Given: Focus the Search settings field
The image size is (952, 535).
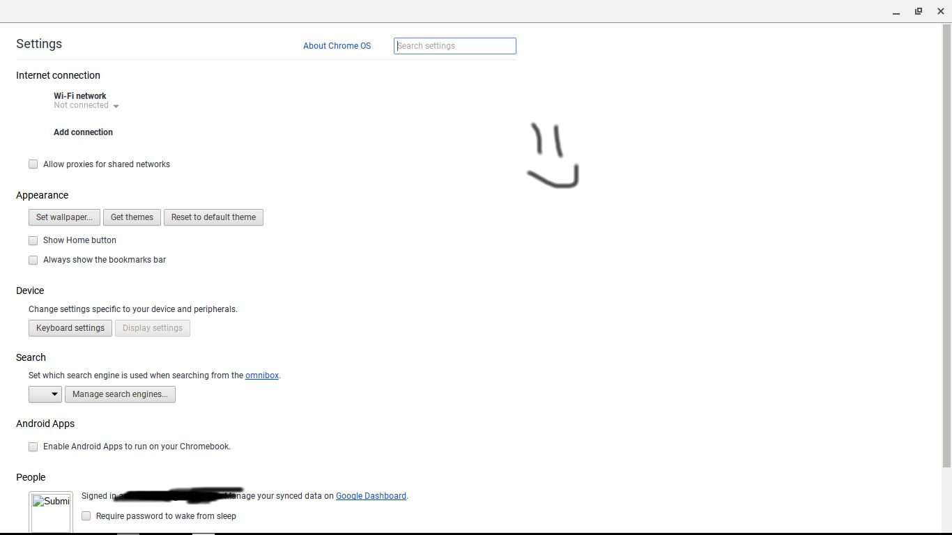Looking at the screenshot, I should [455, 46].
